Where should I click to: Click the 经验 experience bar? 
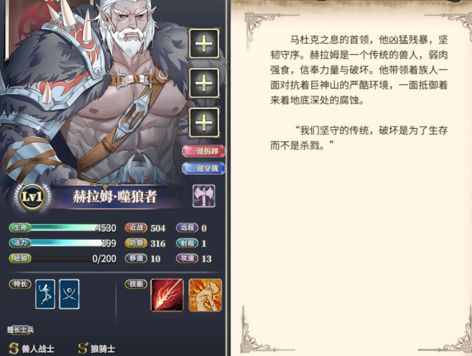click(63, 258)
